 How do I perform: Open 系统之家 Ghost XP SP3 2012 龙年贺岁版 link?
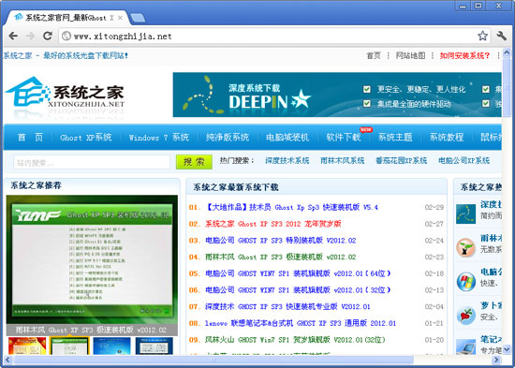273,224
